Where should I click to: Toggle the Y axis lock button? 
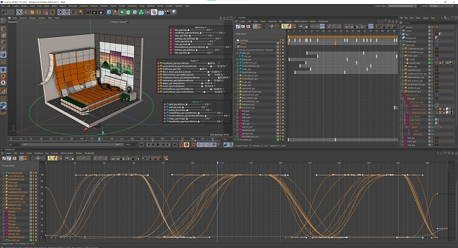point(67,12)
